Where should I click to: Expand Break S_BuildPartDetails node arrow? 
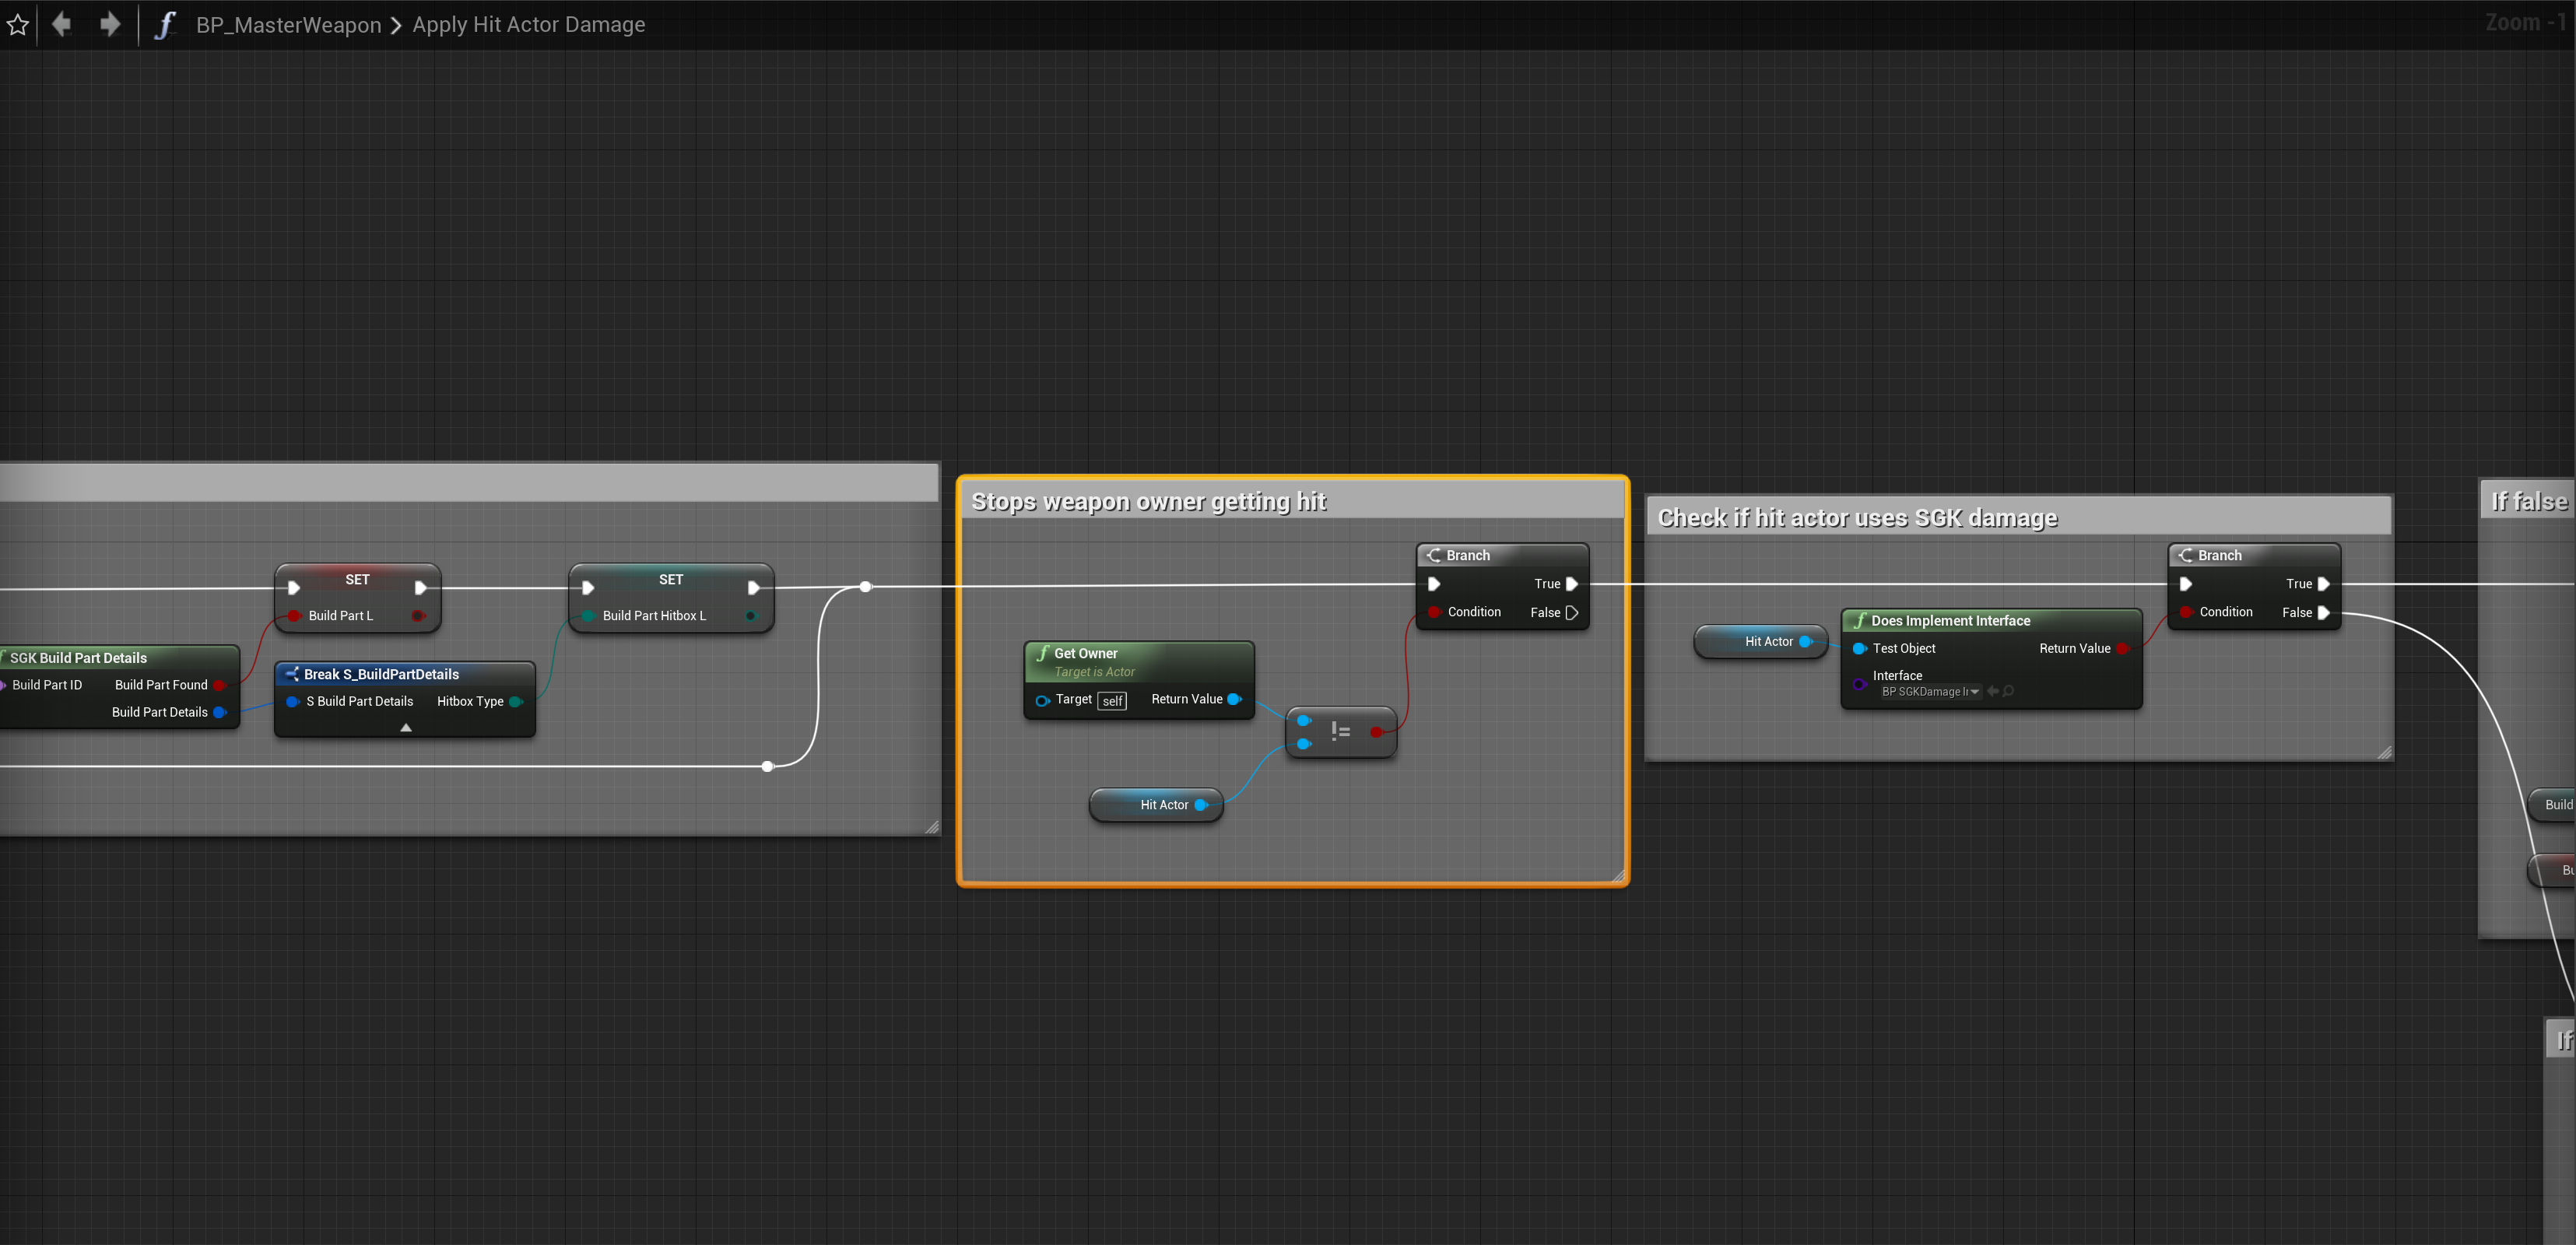click(x=405, y=728)
